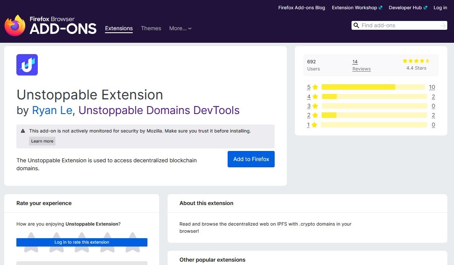454x265 pixels.
Task: Click the Firefox Browser Add-ons logo
Action: pyautogui.click(x=50, y=26)
